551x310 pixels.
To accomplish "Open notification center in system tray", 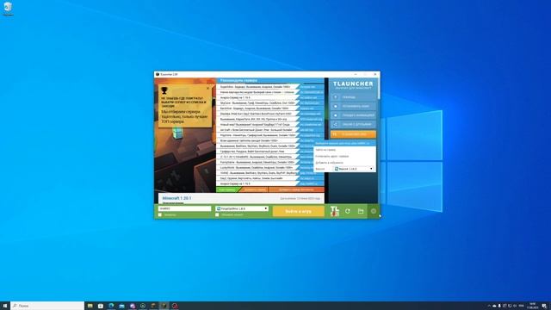I will tap(544, 306).
